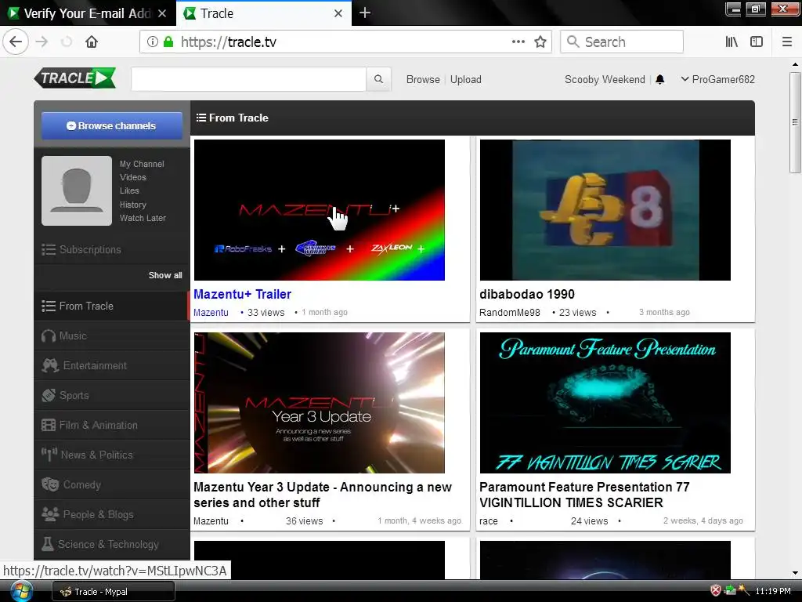The width and height of the screenshot is (802, 602).
Task: Open the notifications bell
Action: (x=659, y=79)
